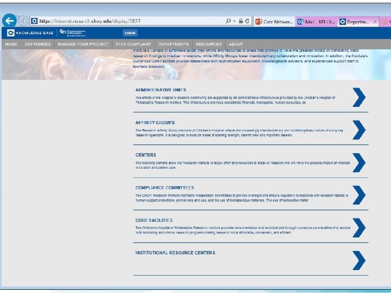Open the CENTERS heading link
391x293 pixels.
(146, 155)
